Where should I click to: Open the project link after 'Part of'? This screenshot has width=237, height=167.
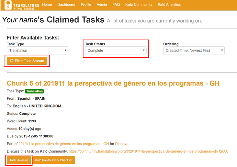tap(64, 144)
